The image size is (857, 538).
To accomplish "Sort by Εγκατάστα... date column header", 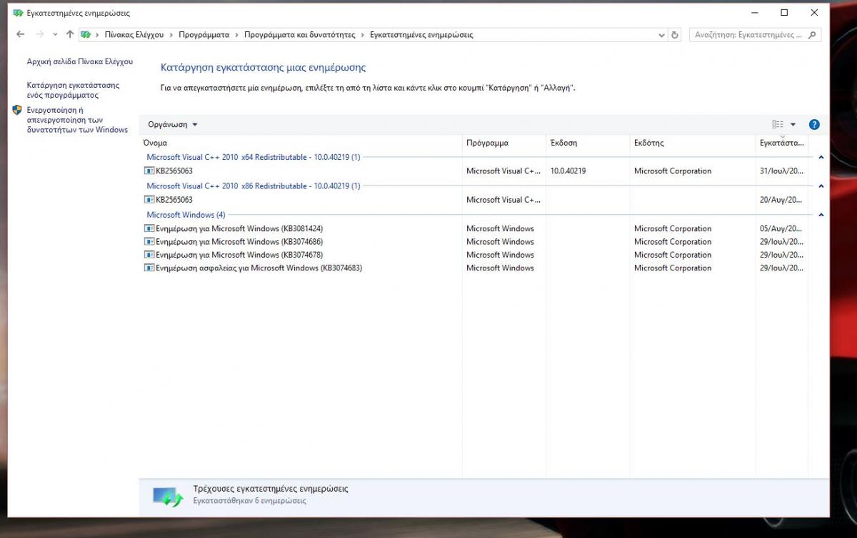I will point(781,143).
